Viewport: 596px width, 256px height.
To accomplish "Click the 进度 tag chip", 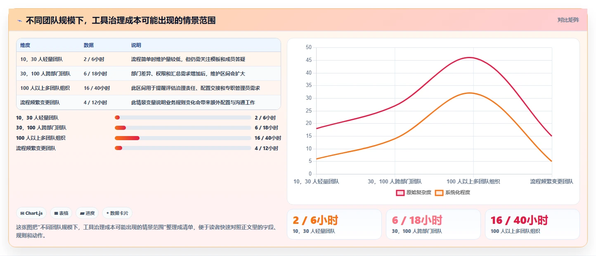I will (87, 213).
